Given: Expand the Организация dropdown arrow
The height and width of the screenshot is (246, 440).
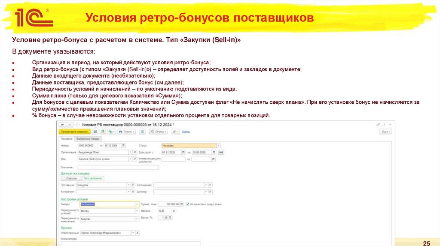Looking at the screenshot, I should [x=131, y=152].
